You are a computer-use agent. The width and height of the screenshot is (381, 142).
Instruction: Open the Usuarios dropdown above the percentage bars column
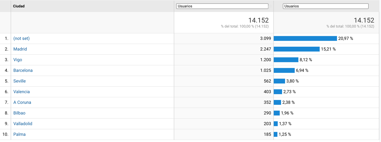click(325, 6)
